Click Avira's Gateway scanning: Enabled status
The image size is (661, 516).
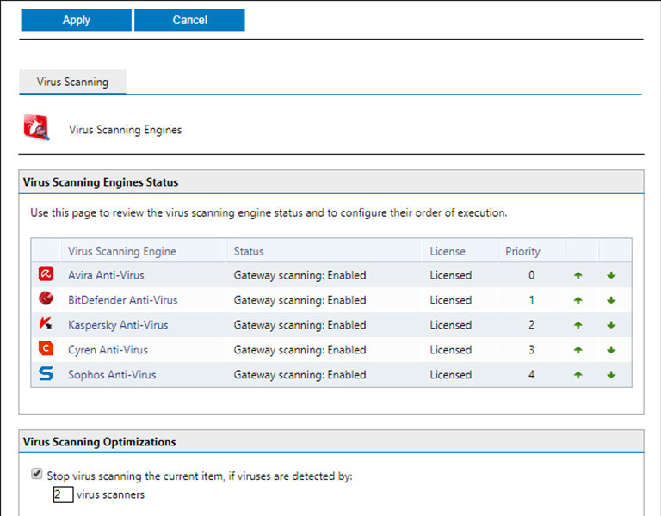pos(300,275)
